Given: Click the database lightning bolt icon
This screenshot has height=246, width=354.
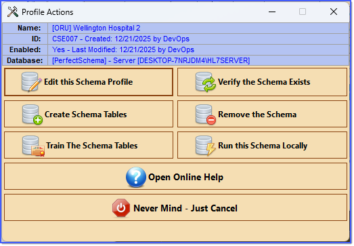Looking at the screenshot, I should click(x=206, y=146).
